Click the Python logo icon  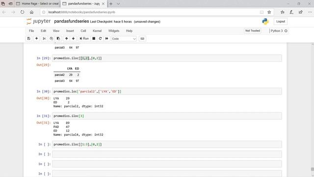[265, 22]
